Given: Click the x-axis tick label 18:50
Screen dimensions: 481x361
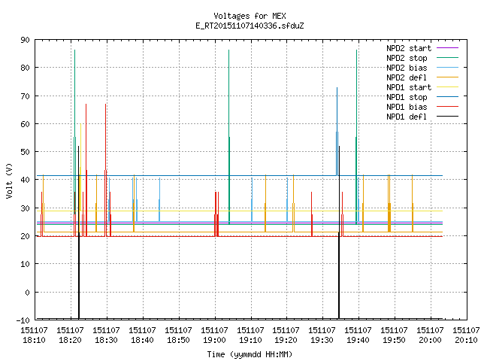Looking at the screenshot, I should 178,340.
